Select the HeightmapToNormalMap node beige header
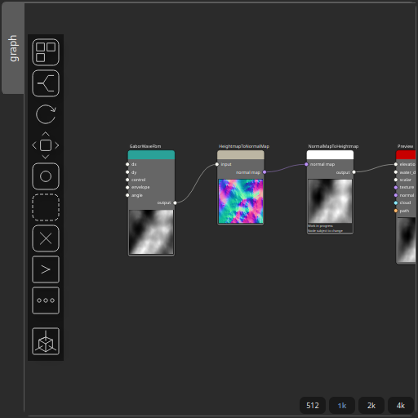418x418 pixels. tap(241, 155)
